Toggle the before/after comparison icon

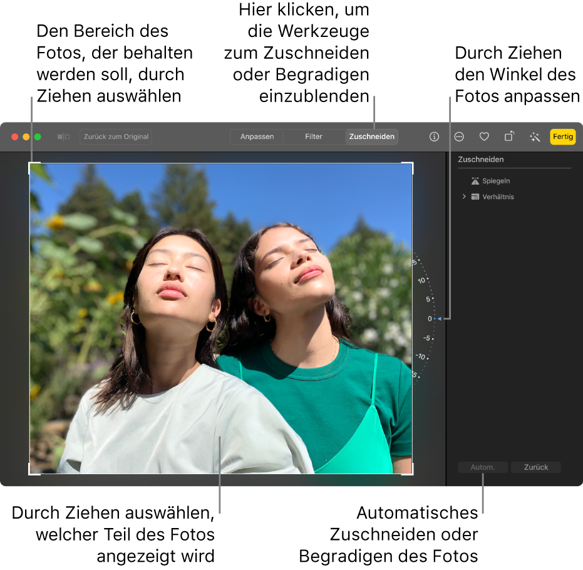point(63,137)
